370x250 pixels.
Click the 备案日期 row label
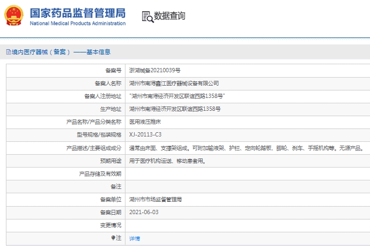[x=110, y=213]
